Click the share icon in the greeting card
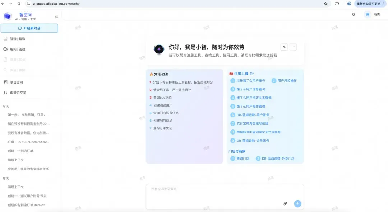 (x=284, y=47)
